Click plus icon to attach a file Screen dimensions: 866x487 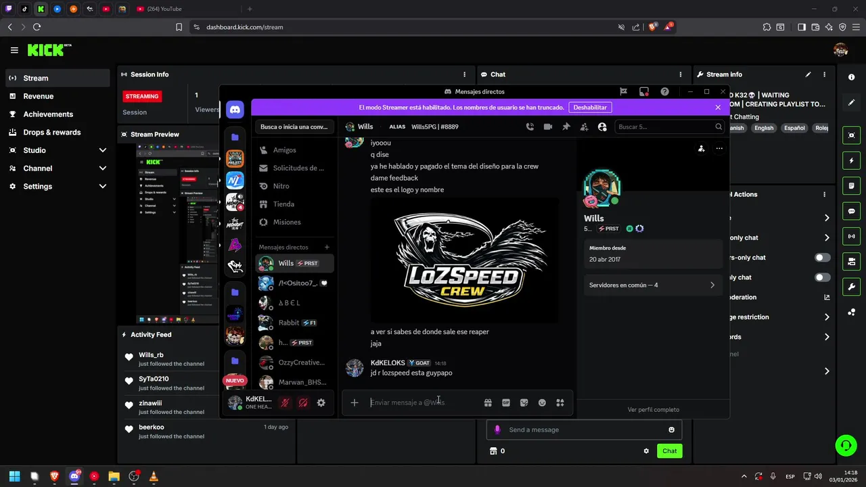point(355,402)
